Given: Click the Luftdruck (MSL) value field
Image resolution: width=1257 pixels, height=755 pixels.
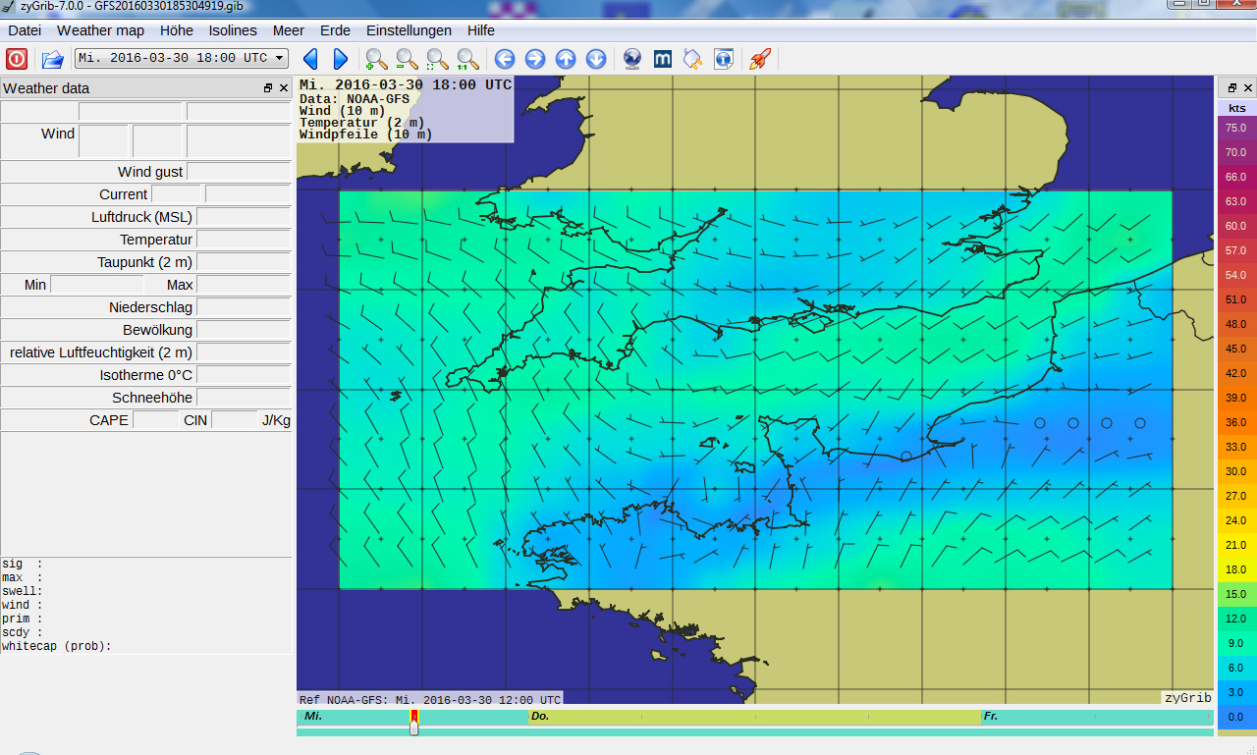Looking at the screenshot, I should click(244, 217).
